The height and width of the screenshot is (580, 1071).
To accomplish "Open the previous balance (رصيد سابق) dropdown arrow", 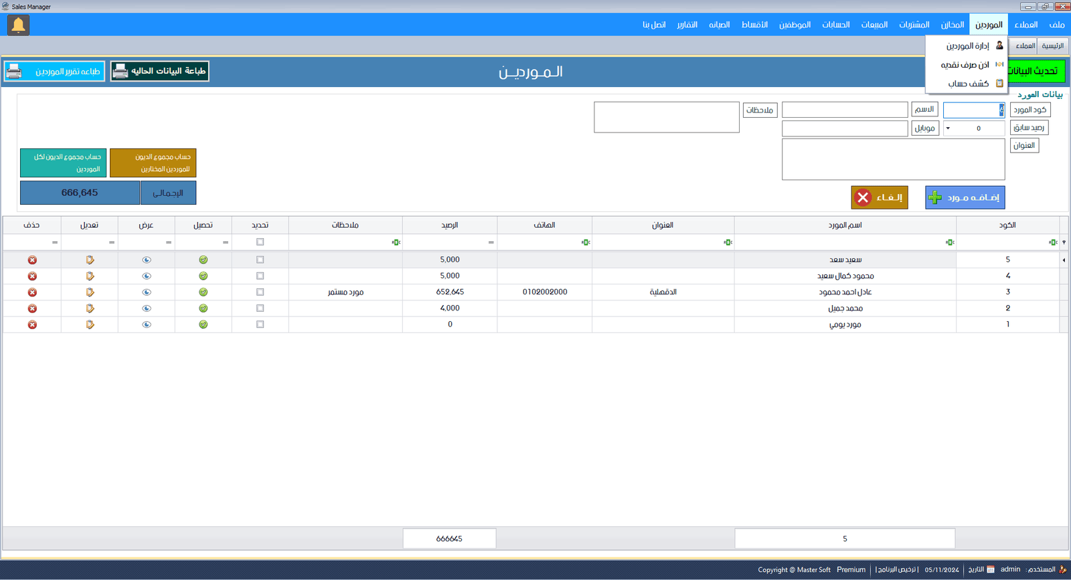I will (x=948, y=128).
